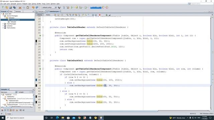
Task: Open the Run Project dropdown arrow
Action: click(74, 7)
